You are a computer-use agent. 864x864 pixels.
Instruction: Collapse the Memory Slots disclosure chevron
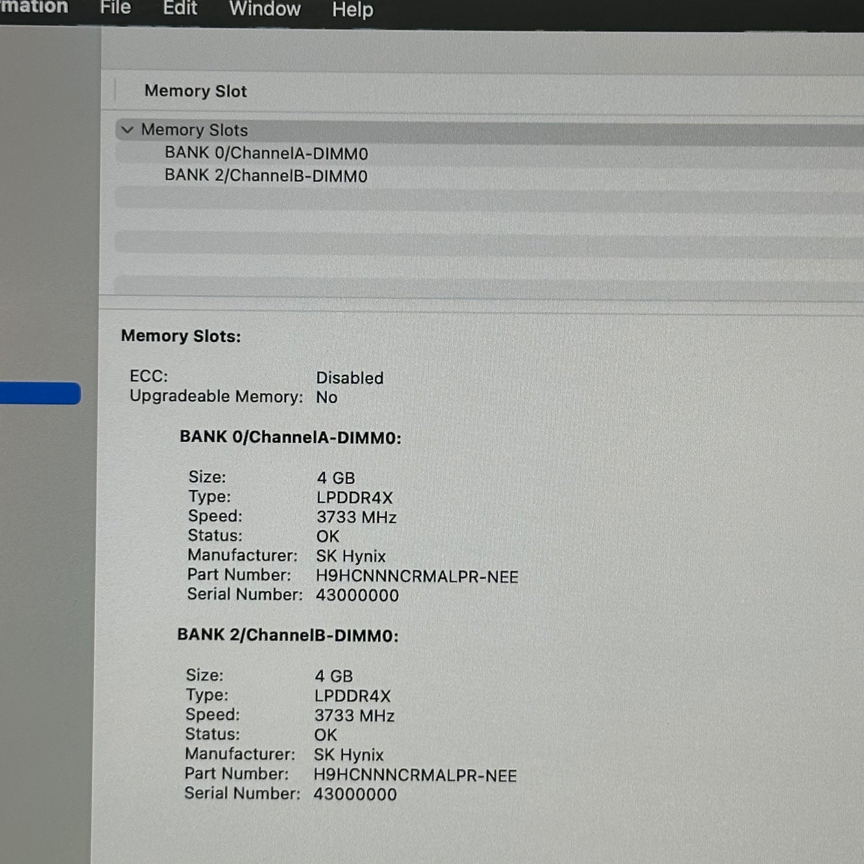127,130
